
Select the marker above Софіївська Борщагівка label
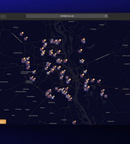[x=31, y=78]
